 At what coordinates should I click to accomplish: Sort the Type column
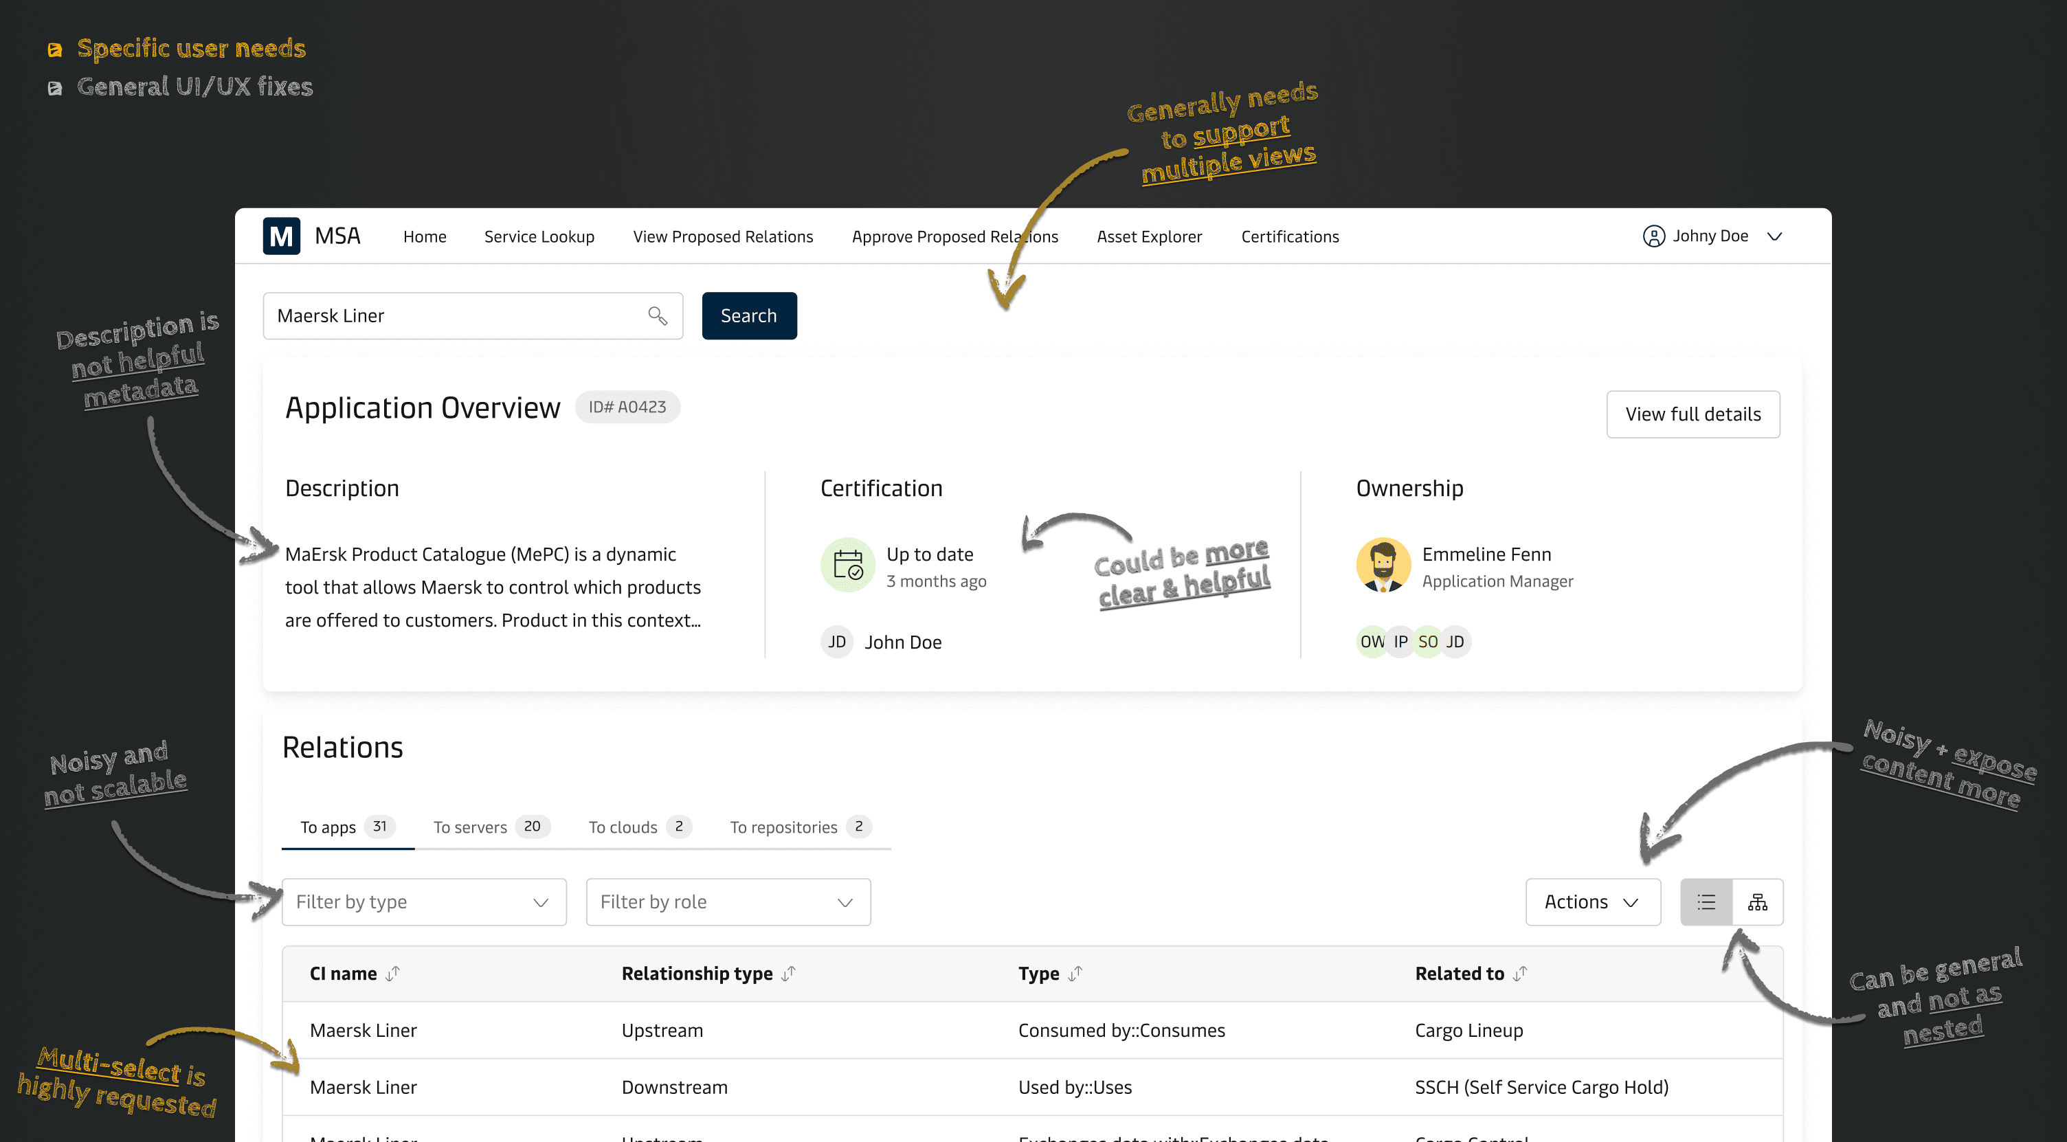[x=1075, y=974]
